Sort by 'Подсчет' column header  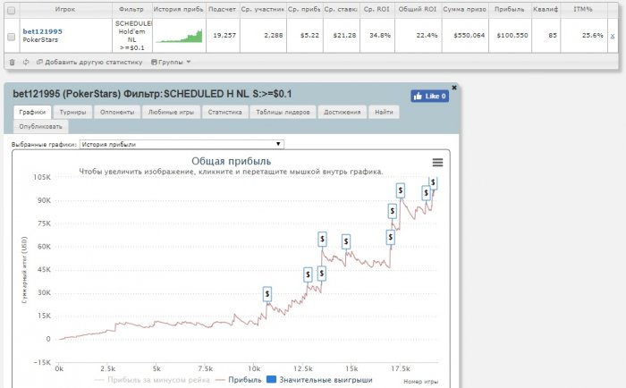[x=223, y=9]
